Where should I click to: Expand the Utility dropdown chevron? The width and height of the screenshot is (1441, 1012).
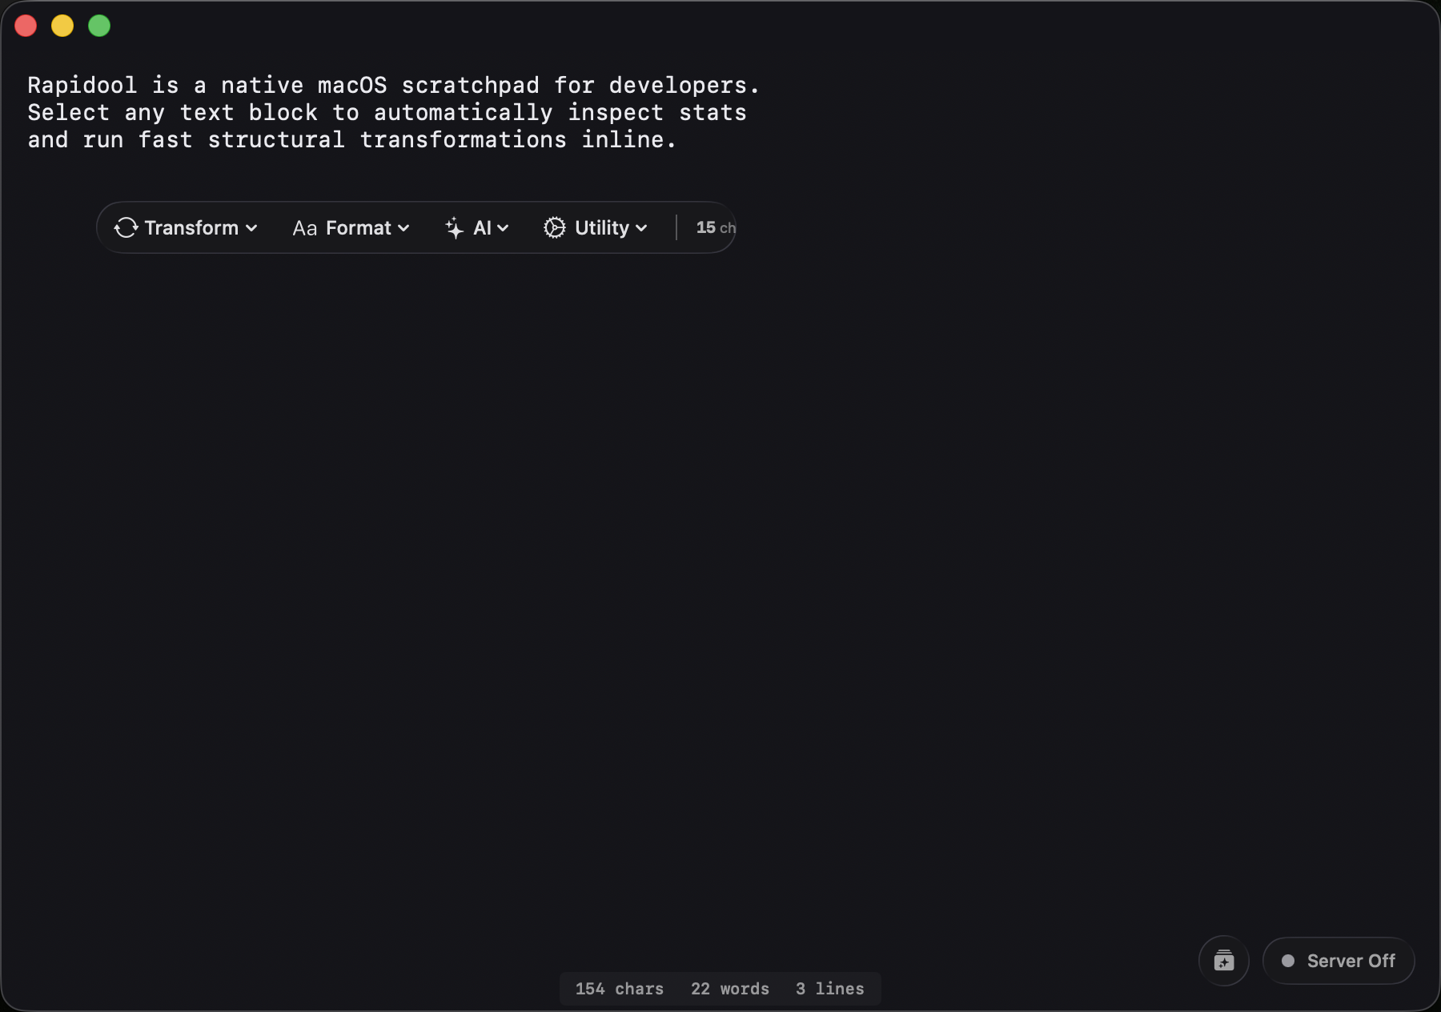641,228
